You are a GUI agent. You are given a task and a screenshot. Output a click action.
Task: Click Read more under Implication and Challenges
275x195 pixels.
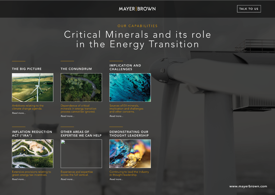[x=116, y=116]
